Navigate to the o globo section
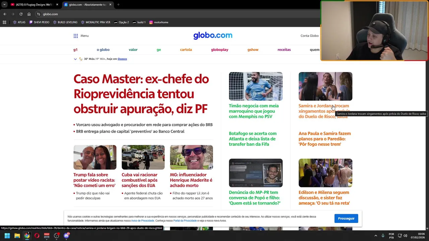Screen dimensions: 429x241 pos(103,50)
